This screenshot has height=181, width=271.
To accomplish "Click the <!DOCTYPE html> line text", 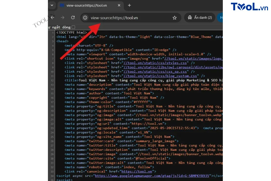I will pos(72,33).
